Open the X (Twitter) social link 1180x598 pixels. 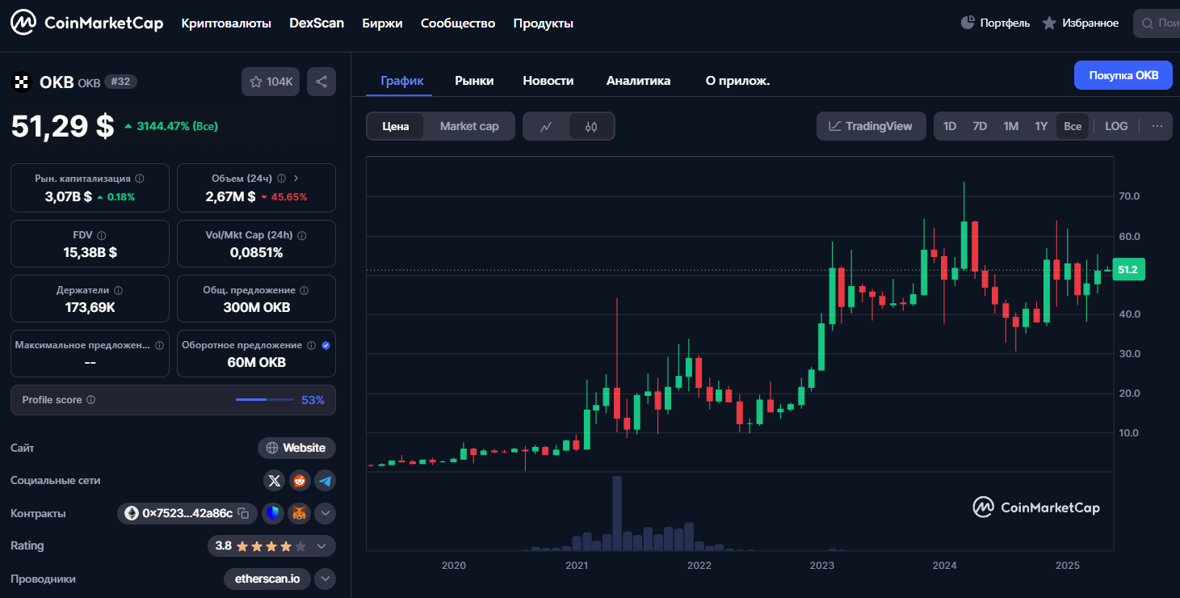click(x=275, y=481)
